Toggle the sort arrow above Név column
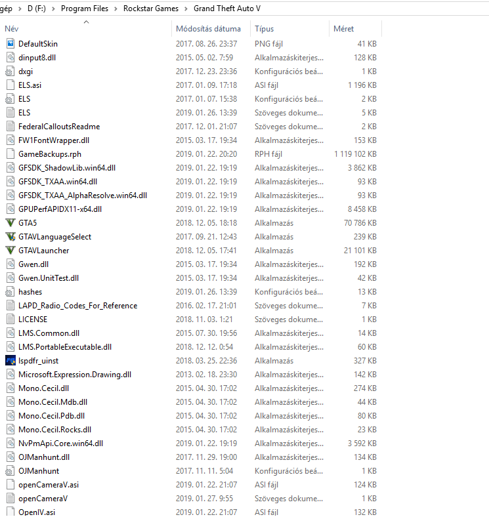This screenshot has width=489, height=517. tap(87, 22)
